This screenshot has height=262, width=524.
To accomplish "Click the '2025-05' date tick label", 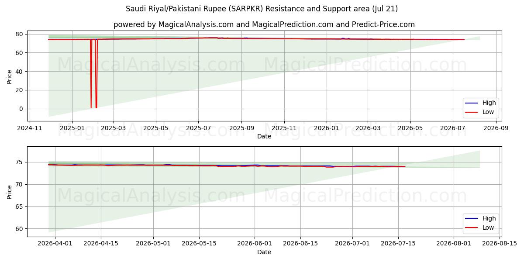I will (x=156, y=128).
